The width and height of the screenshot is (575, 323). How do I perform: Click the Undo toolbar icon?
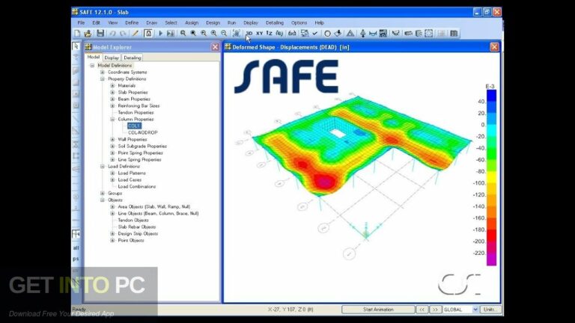click(112, 34)
